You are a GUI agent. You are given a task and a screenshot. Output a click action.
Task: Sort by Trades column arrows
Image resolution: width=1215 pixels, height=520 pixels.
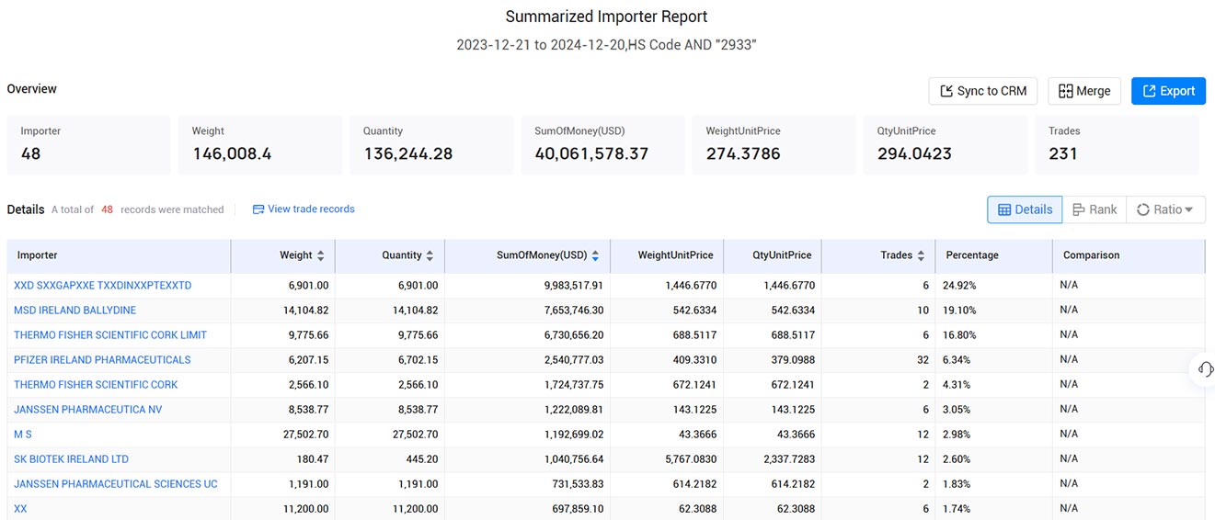921,255
